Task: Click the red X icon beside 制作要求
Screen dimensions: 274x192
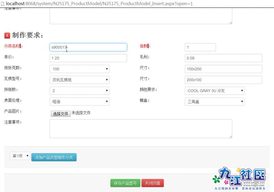Action: [x=7, y=35]
